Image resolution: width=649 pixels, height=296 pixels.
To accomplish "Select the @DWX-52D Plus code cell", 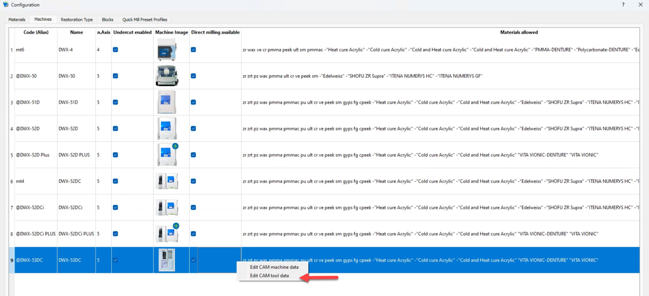I will [x=36, y=155].
